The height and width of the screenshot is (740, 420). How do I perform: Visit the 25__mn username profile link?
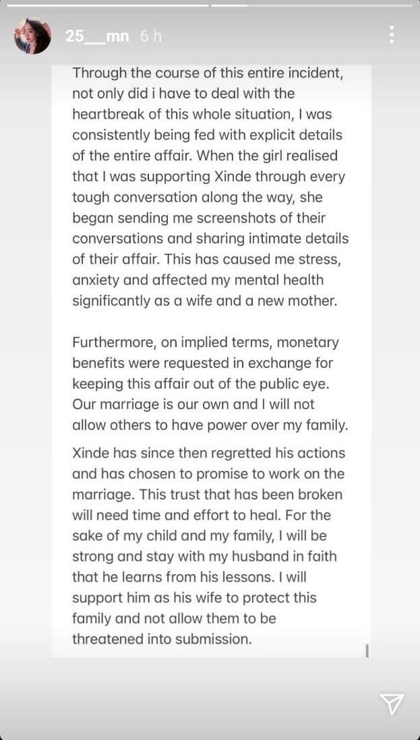[x=97, y=36]
